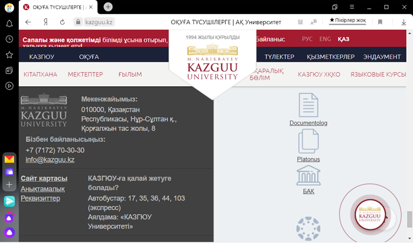413x243 pixels.
Task: Open the ЭНДАУМЕНТ menu item
Action: pos(382,57)
